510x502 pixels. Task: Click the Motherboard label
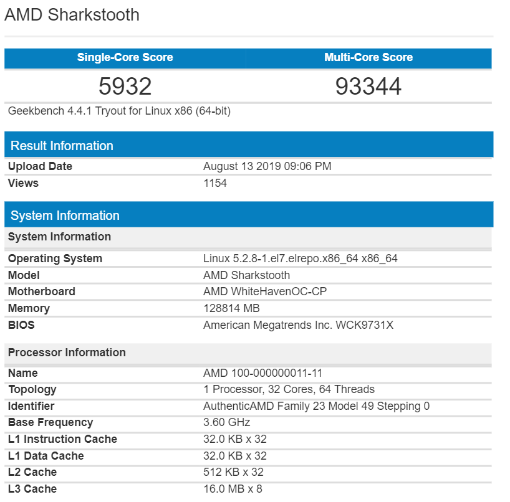42,291
